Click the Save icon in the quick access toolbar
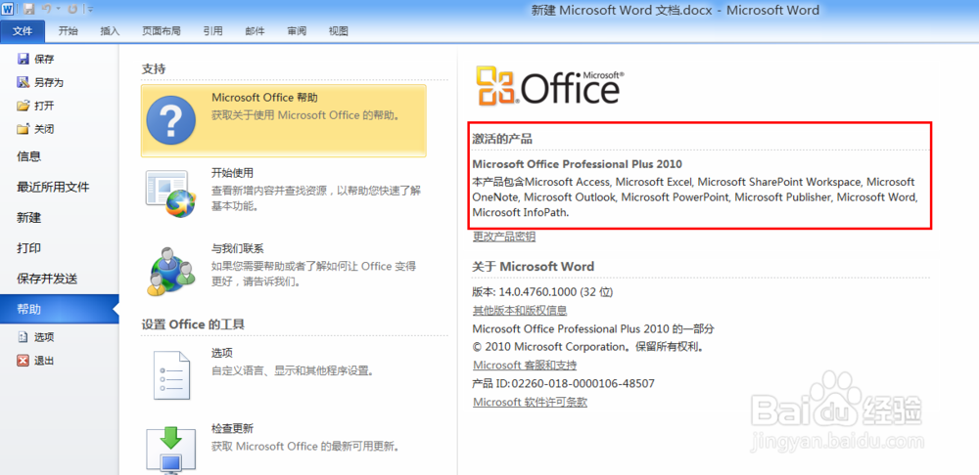Viewport: 979px width, 475px height. pos(28,9)
